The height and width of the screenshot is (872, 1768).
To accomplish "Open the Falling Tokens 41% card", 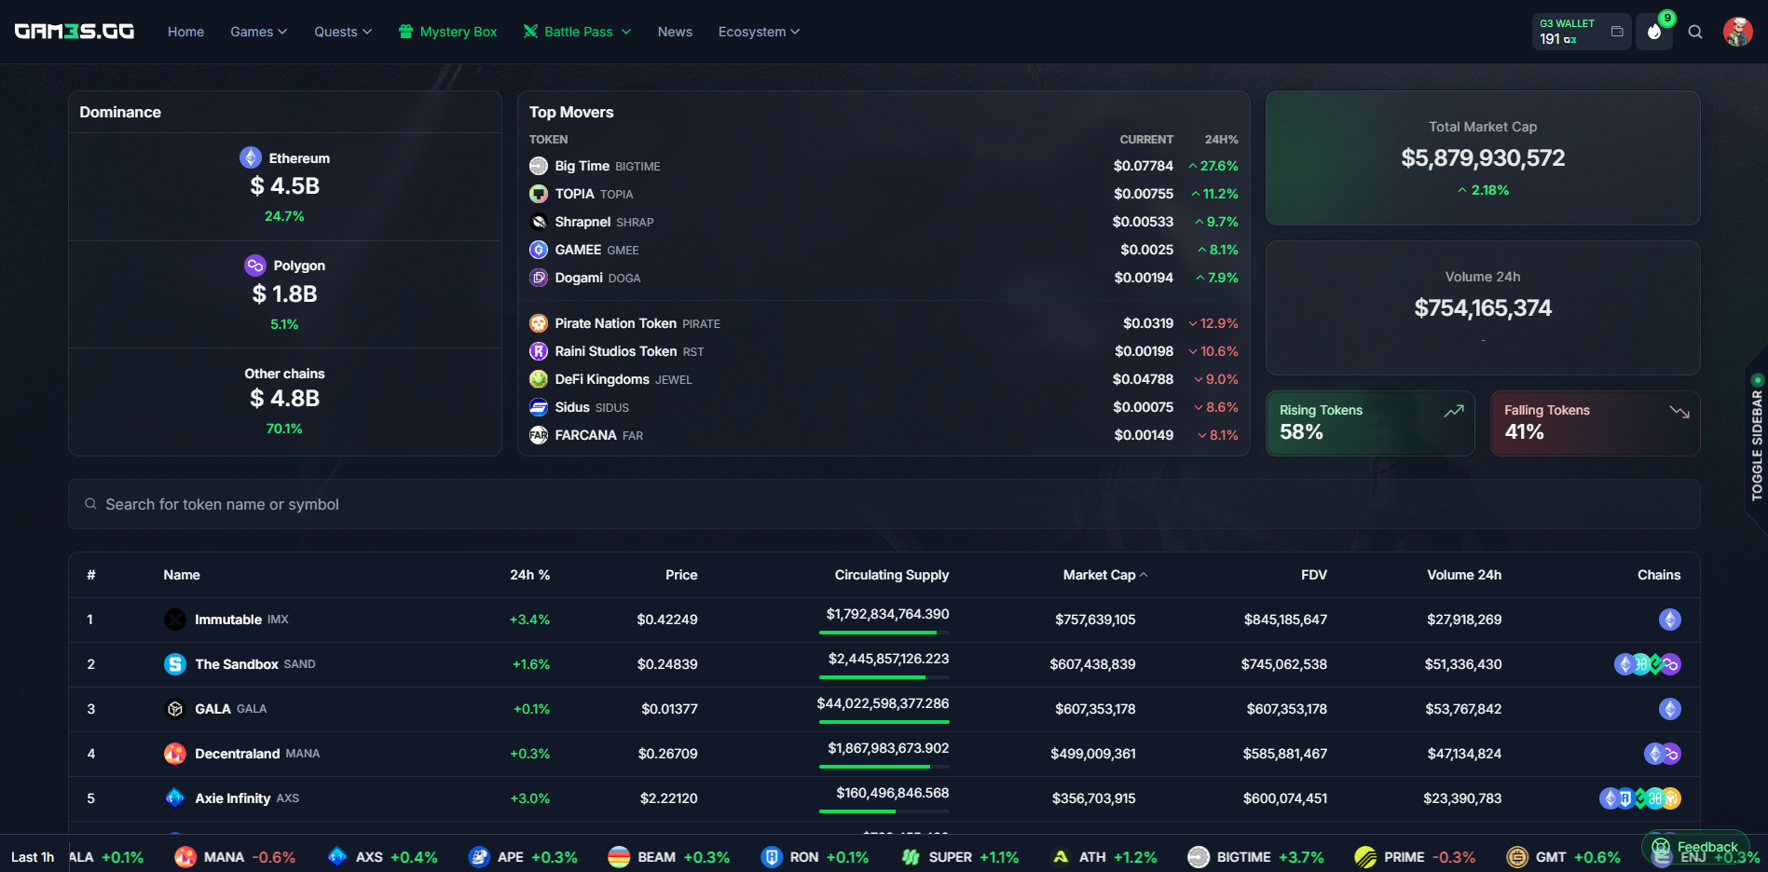I will (1596, 423).
